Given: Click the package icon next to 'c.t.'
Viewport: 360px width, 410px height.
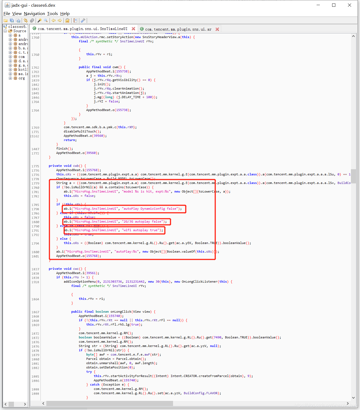Looking at the screenshot, I should click(x=16, y=52).
